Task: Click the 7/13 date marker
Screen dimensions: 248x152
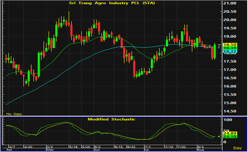Action: point(169,147)
